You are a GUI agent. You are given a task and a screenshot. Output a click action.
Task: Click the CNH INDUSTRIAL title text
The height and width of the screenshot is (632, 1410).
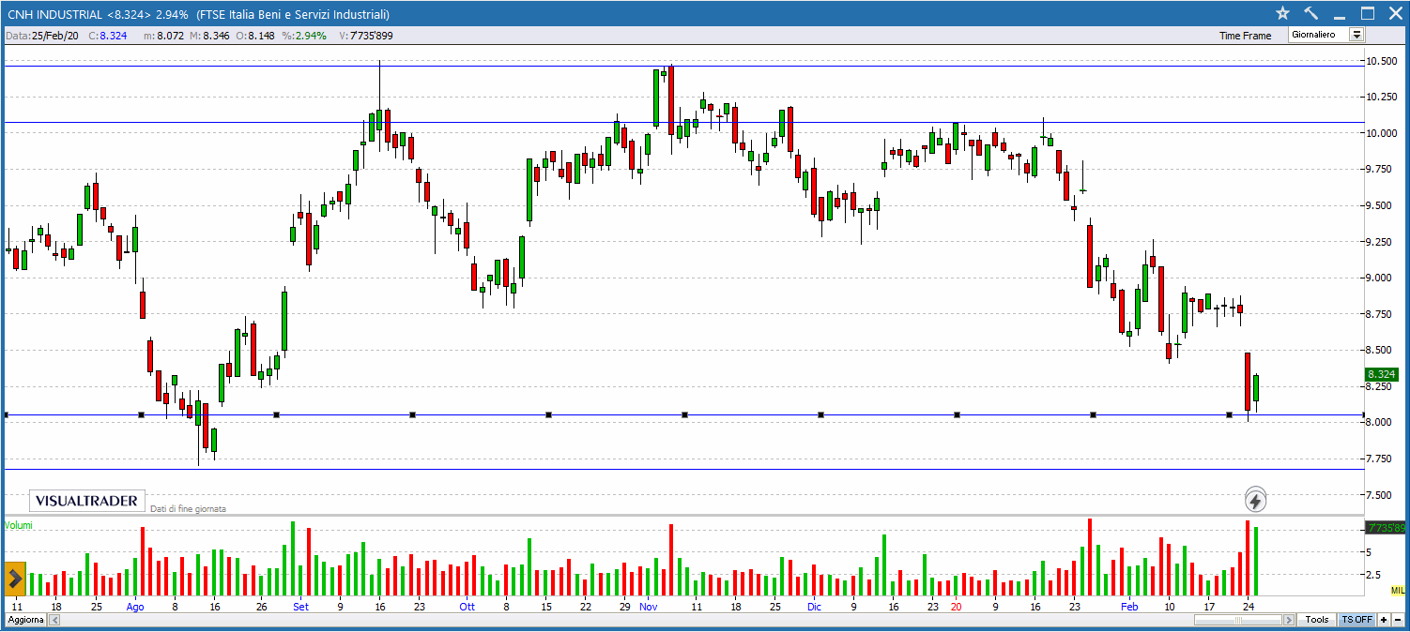tap(54, 14)
